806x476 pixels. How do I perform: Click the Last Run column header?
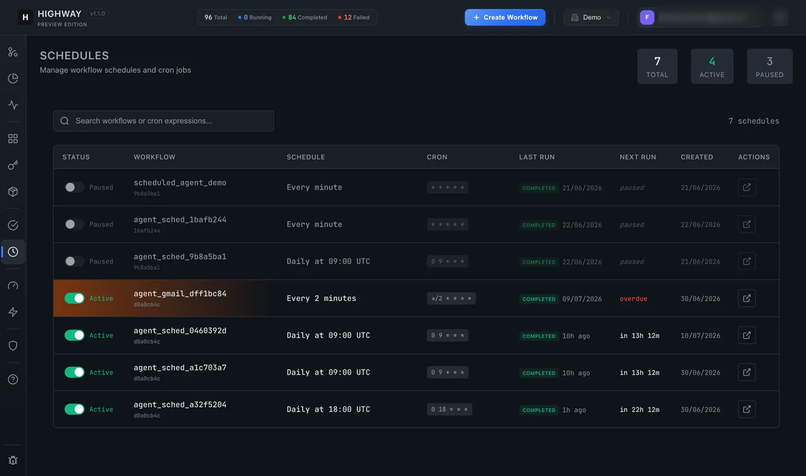point(537,157)
